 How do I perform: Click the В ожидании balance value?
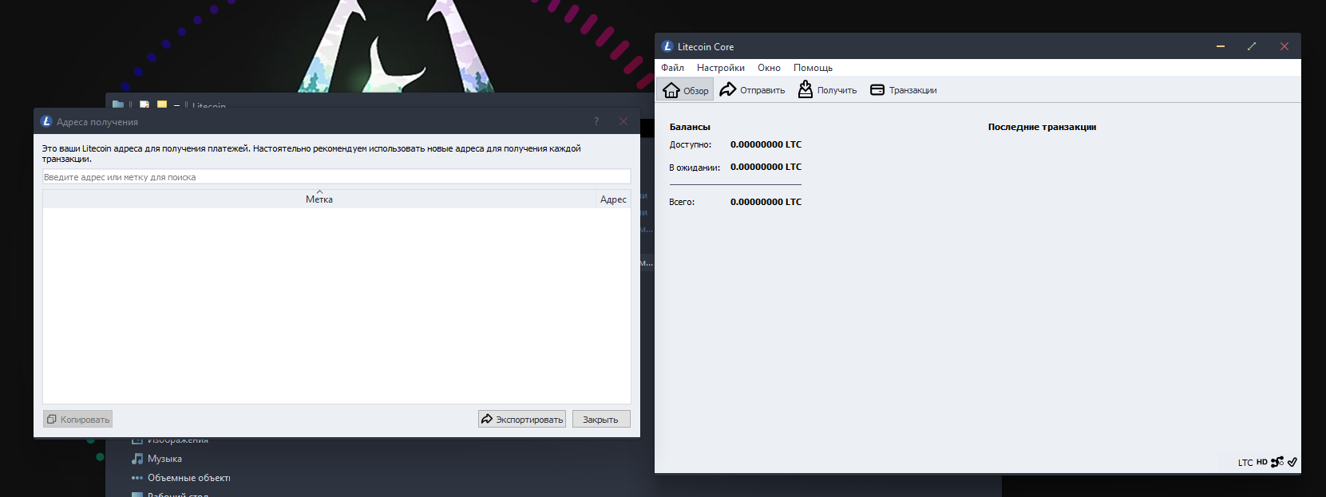pyautogui.click(x=766, y=167)
